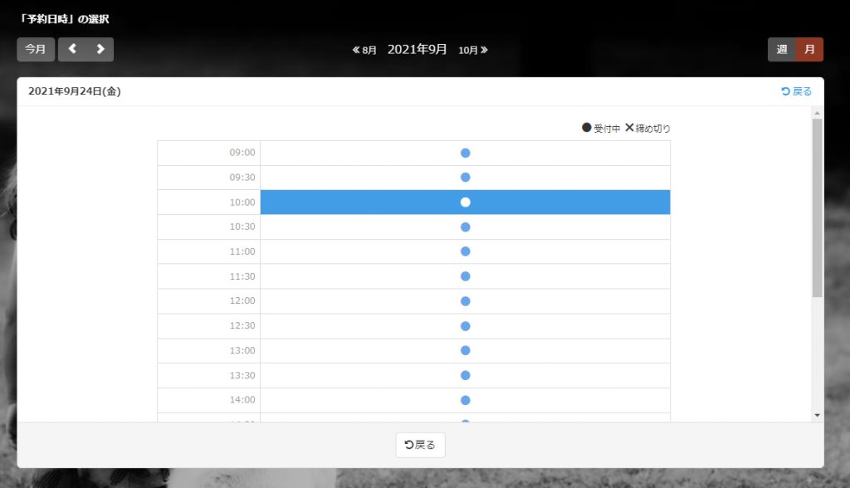Jump to 8月 previous month link

[364, 50]
